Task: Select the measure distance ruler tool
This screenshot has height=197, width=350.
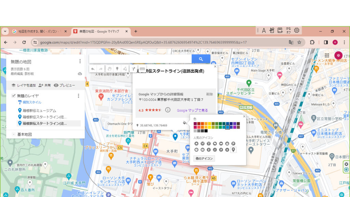Action: (x=142, y=69)
